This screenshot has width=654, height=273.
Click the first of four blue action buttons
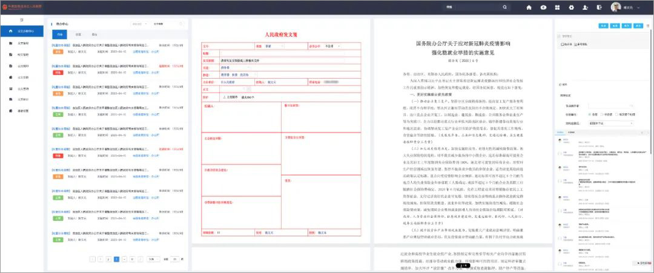click(x=604, y=25)
